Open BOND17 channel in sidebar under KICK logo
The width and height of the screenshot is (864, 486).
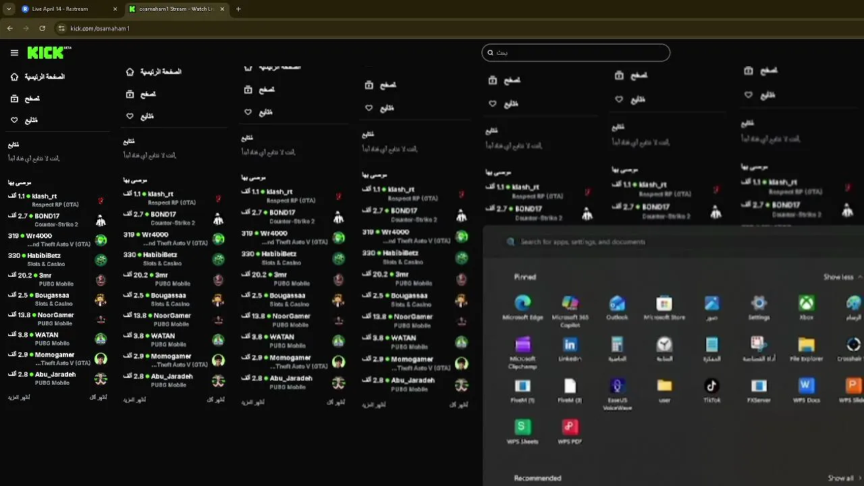pos(57,219)
